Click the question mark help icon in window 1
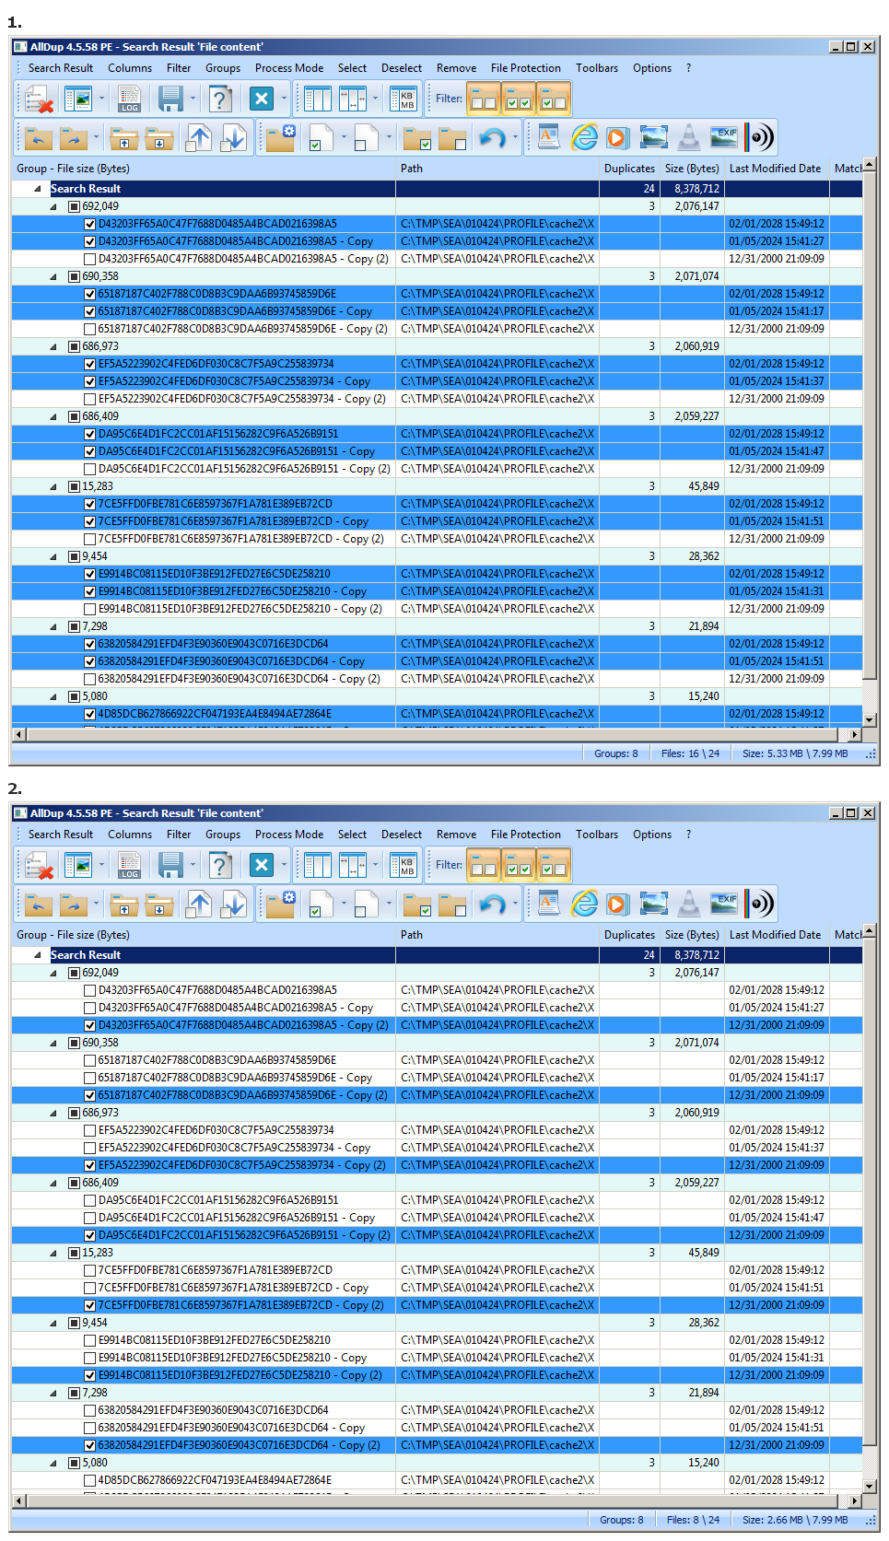 220,99
